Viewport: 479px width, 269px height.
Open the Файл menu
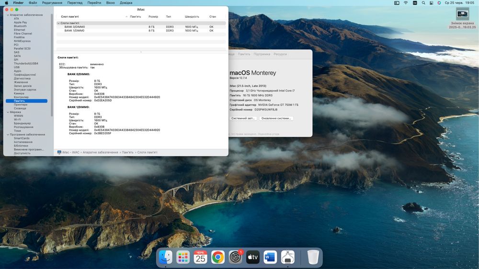point(33,3)
